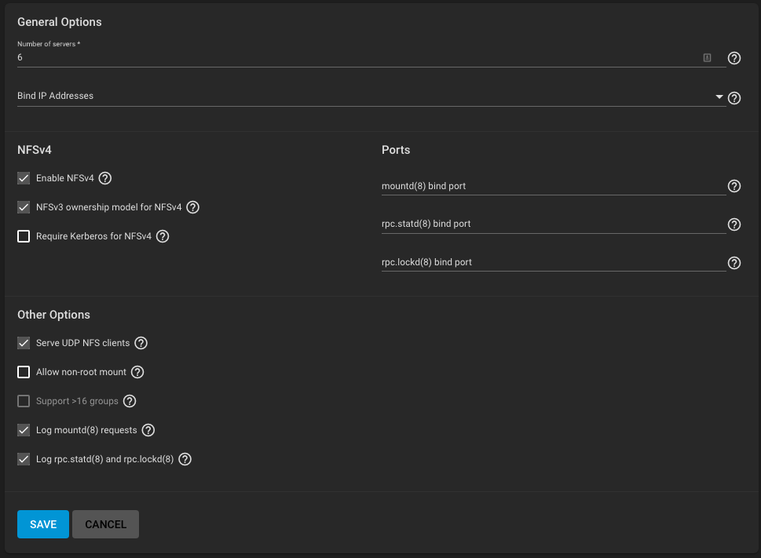Screen dimensions: 761x558
Task: Enable Require Kerberos for NFSv4
Action: [x=24, y=236]
